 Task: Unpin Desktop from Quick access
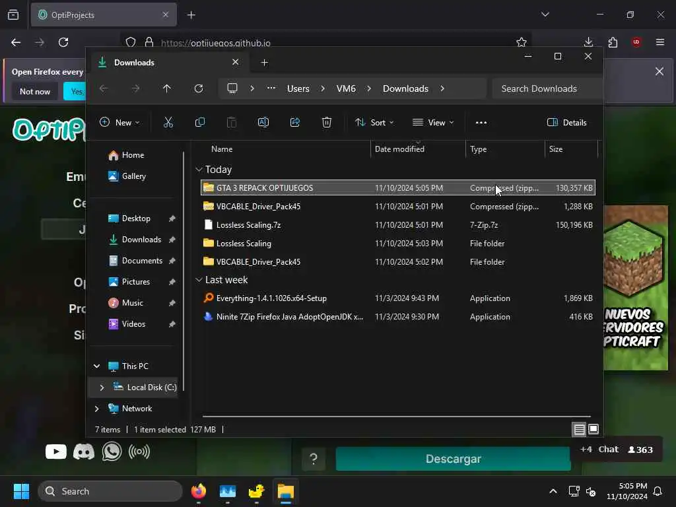pos(172,219)
